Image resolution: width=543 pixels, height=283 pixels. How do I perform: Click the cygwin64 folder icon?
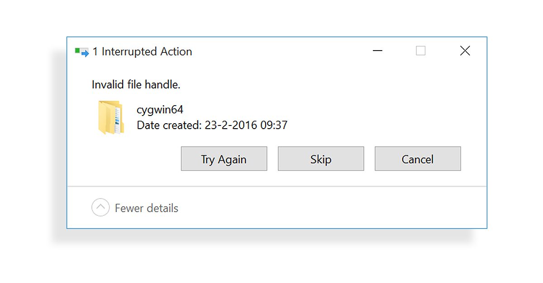pyautogui.click(x=110, y=117)
